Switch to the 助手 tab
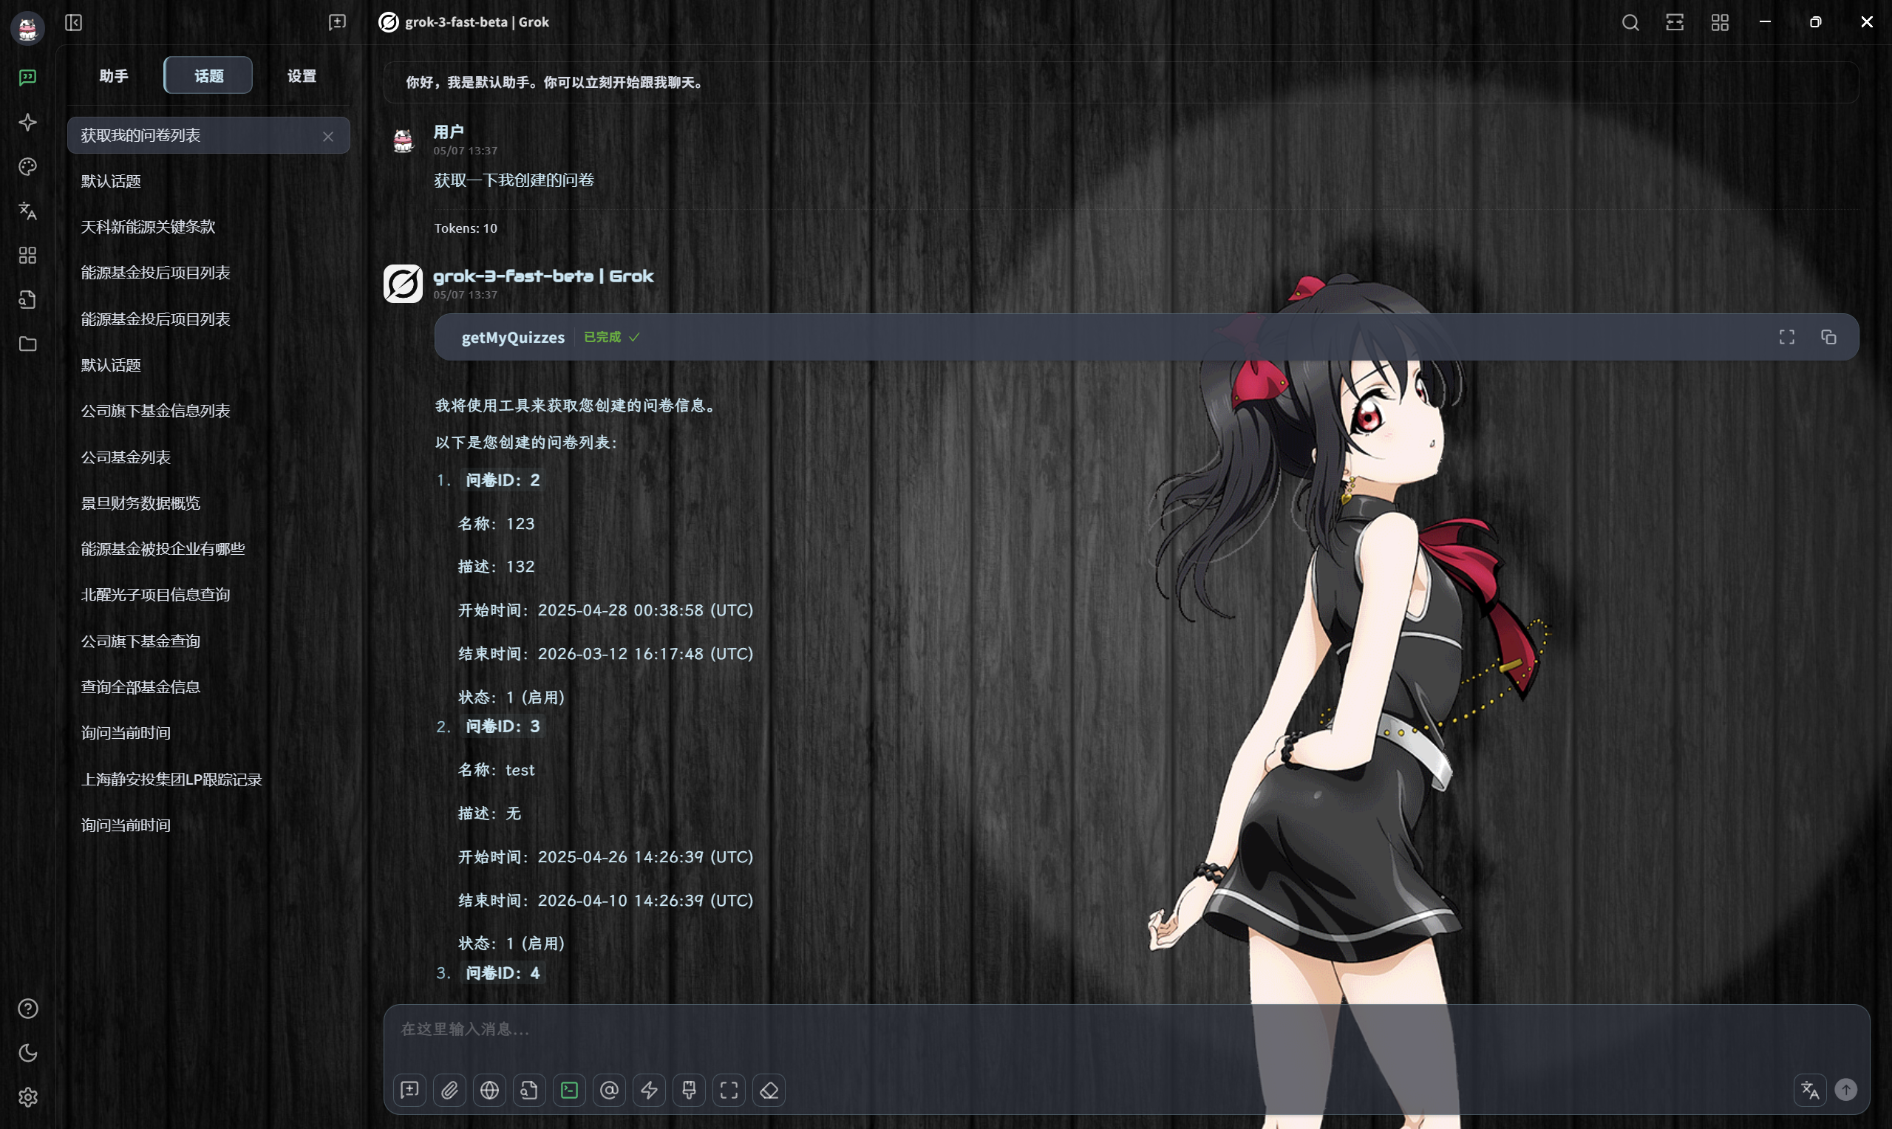Image resolution: width=1892 pixels, height=1129 pixels. pyautogui.click(x=114, y=75)
